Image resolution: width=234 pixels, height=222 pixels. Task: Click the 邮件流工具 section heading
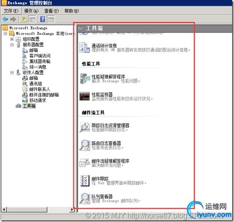(x=93, y=113)
